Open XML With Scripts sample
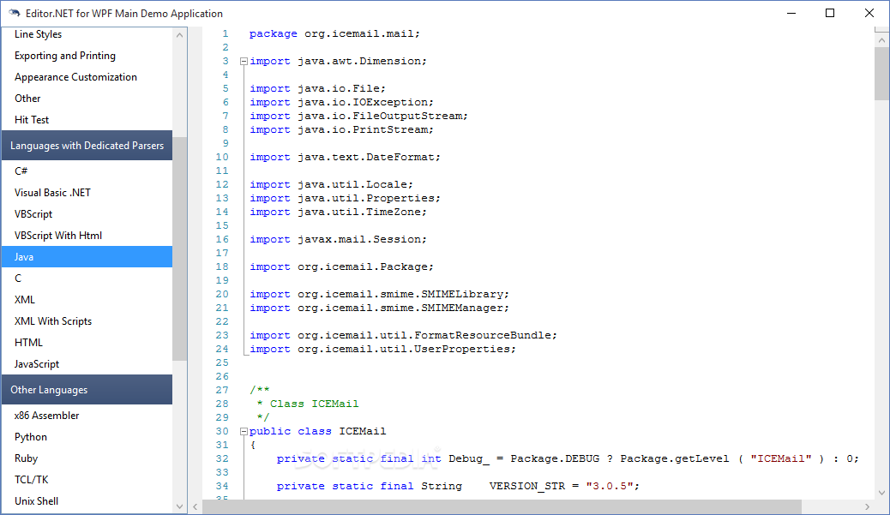 point(87,321)
